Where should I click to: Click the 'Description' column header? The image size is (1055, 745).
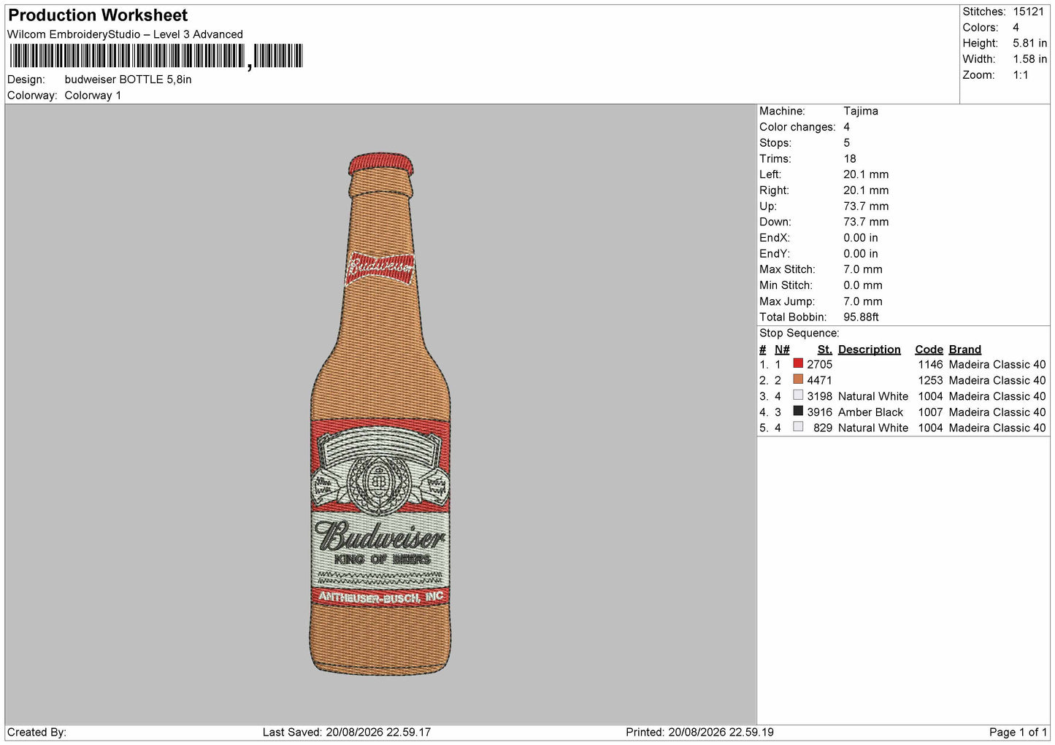(x=869, y=350)
